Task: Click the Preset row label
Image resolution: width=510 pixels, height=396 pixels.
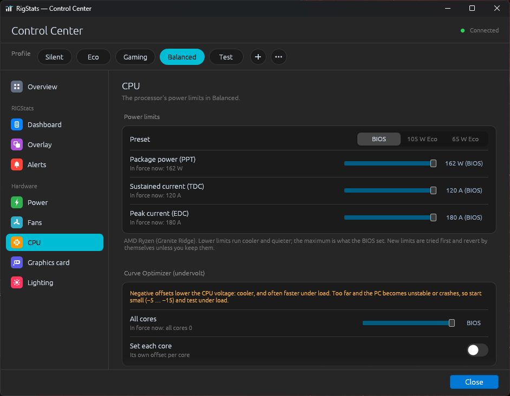Action: point(140,139)
